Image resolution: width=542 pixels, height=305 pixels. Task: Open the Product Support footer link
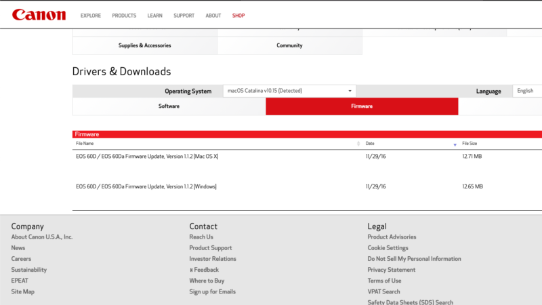(x=211, y=248)
